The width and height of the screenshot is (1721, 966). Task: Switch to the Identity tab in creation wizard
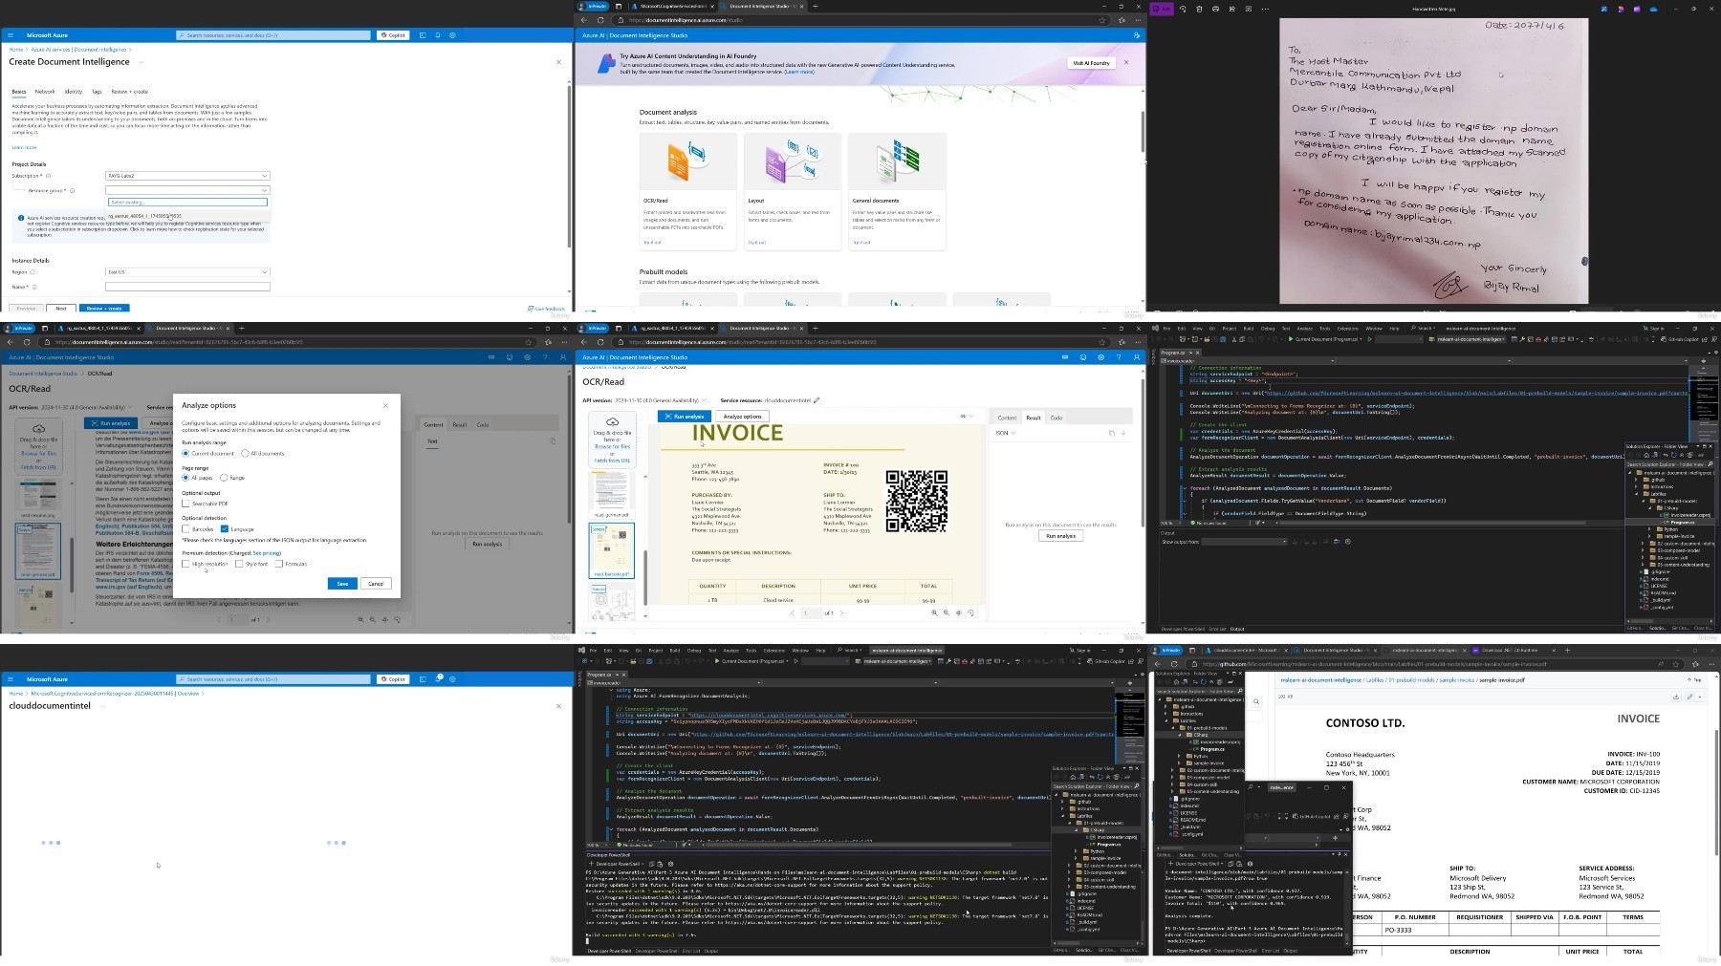click(x=74, y=92)
